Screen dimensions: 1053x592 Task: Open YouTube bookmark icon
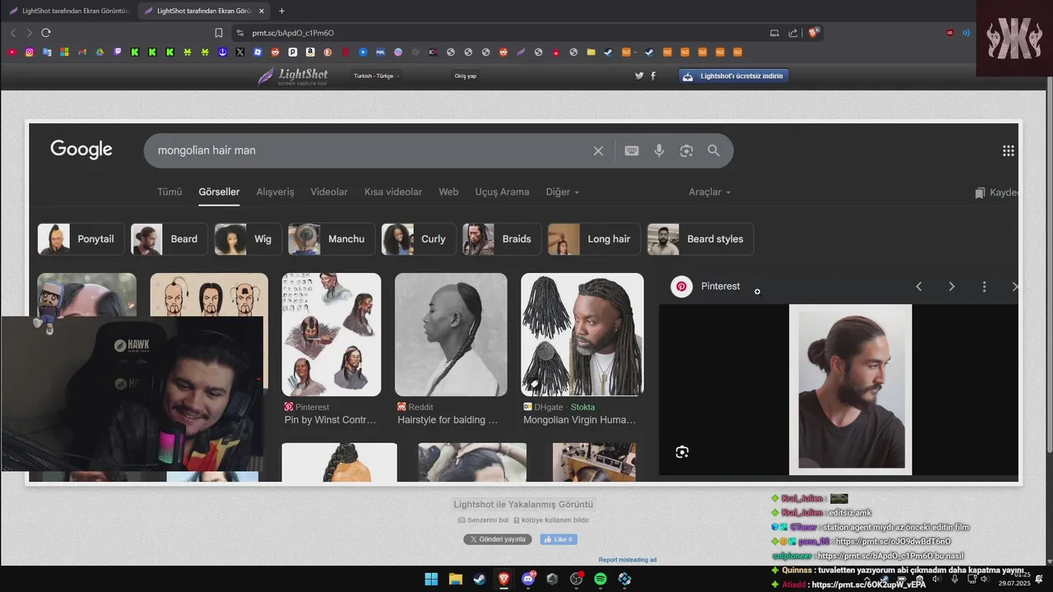click(12, 52)
